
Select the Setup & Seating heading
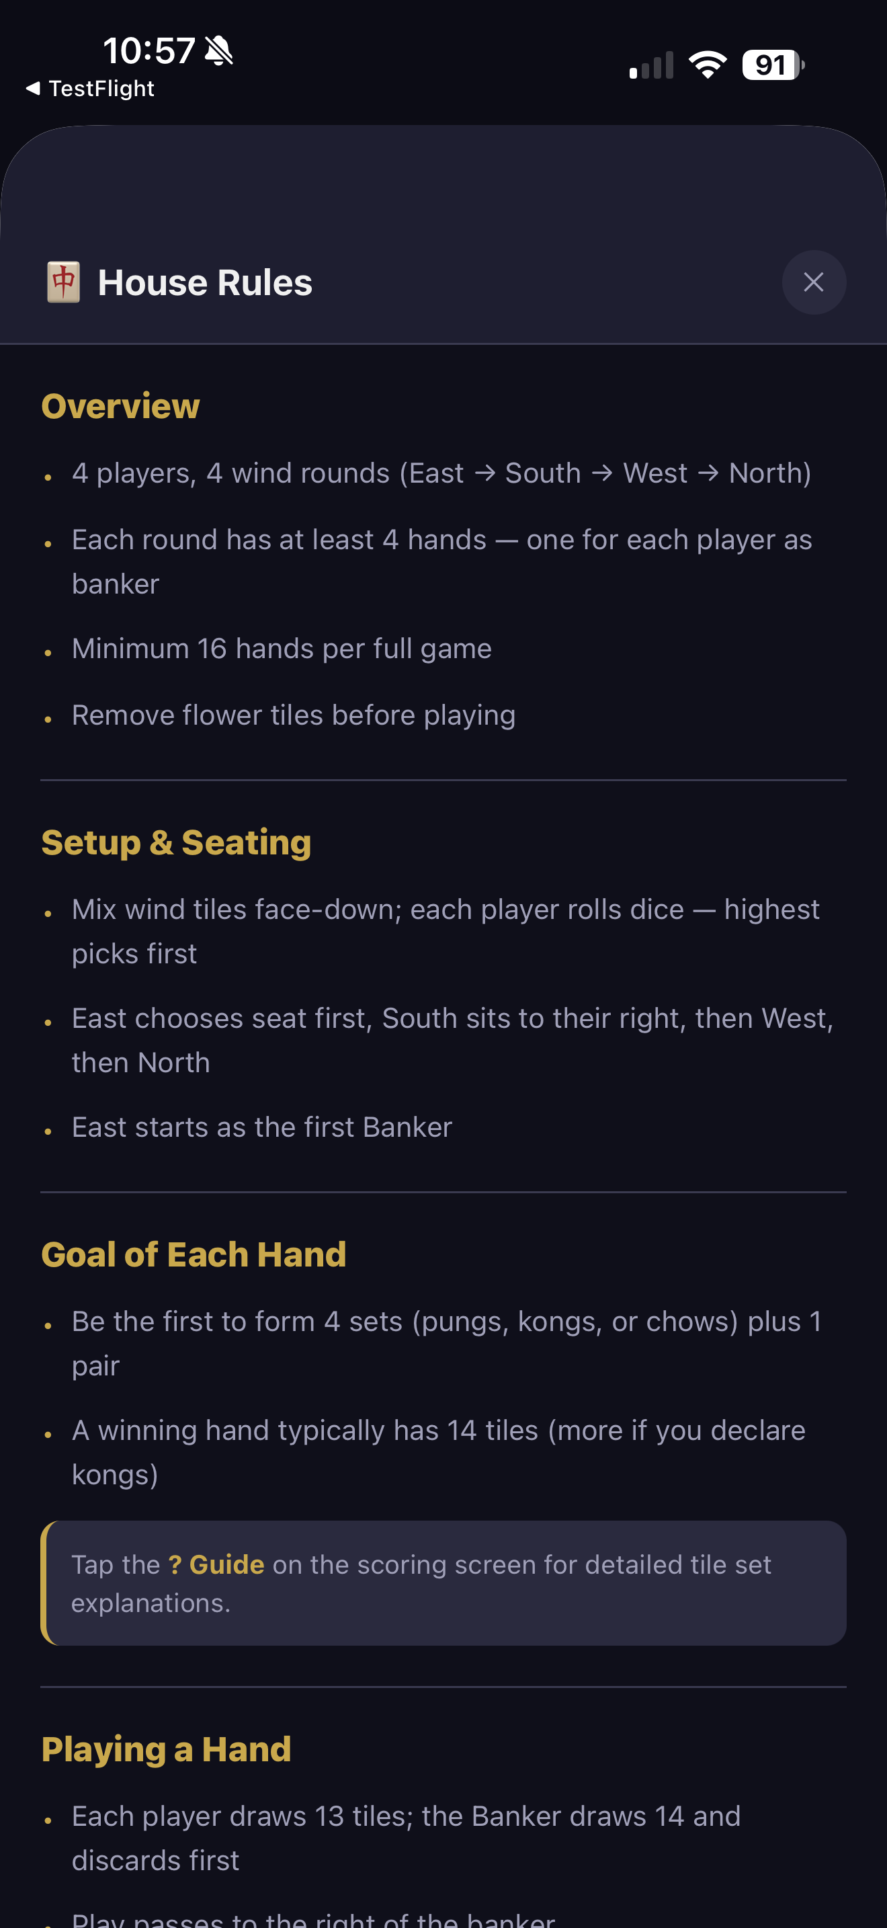click(x=176, y=842)
